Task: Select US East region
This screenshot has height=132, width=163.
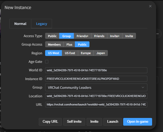Action: coord(70,53)
